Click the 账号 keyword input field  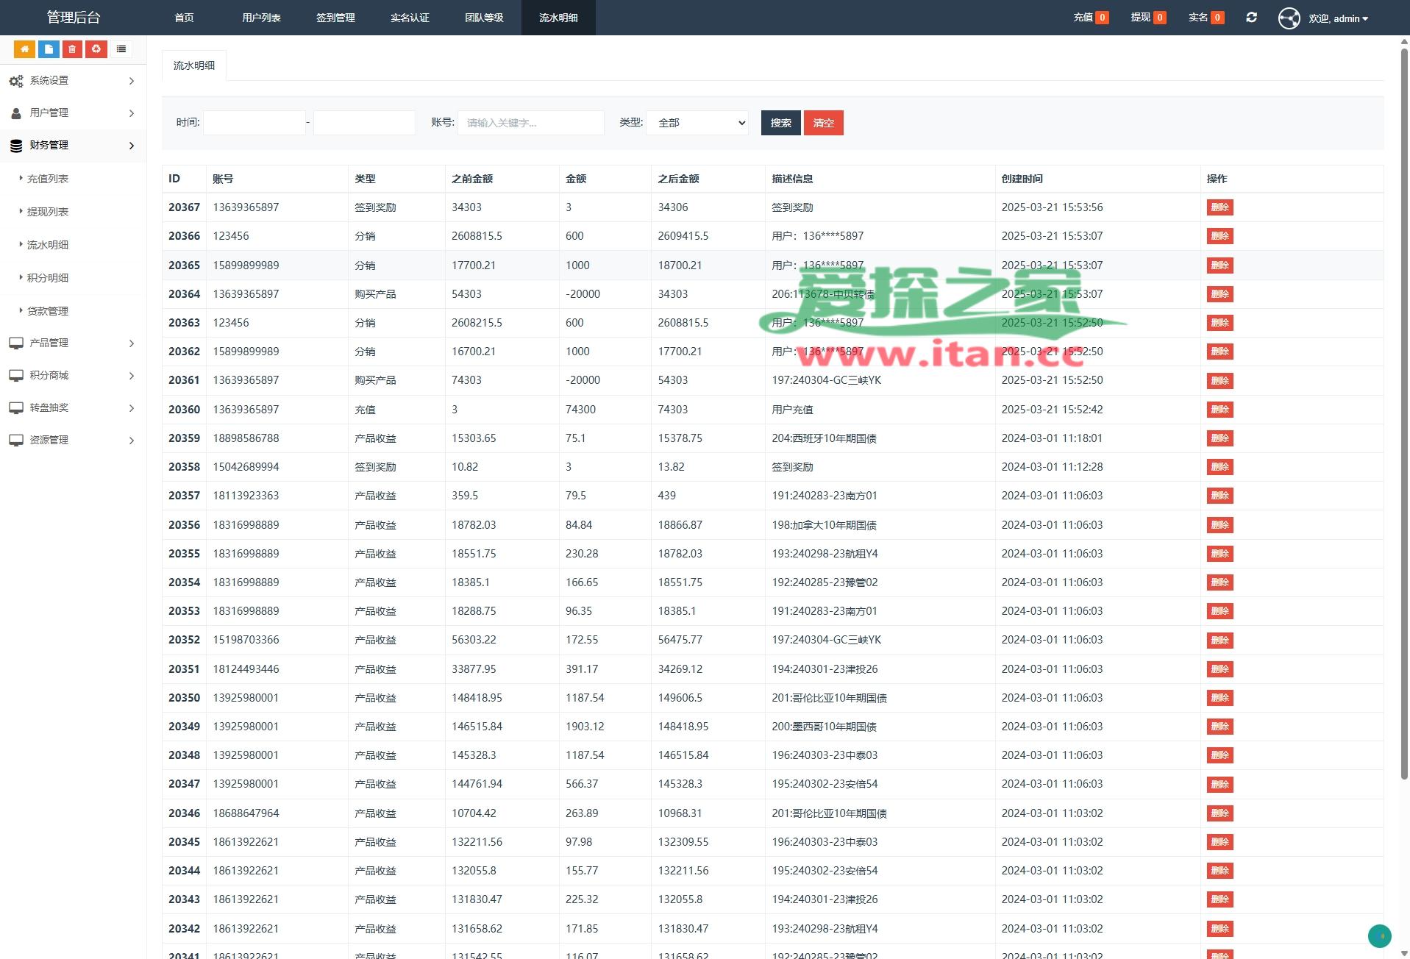click(x=530, y=123)
